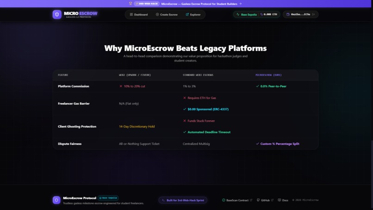
Task: Open the banner link about Gasless Escrow Protocol
Action: (x=199, y=4)
